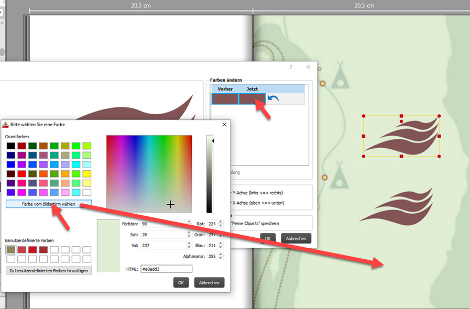Choose the pure yellow swatch in Grundfarben
The height and width of the screenshot is (309, 470).
87,174
